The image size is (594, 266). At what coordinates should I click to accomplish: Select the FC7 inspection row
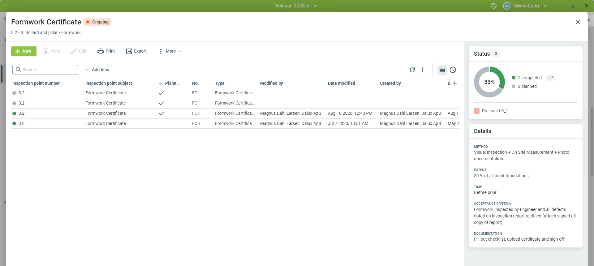[x=196, y=114]
